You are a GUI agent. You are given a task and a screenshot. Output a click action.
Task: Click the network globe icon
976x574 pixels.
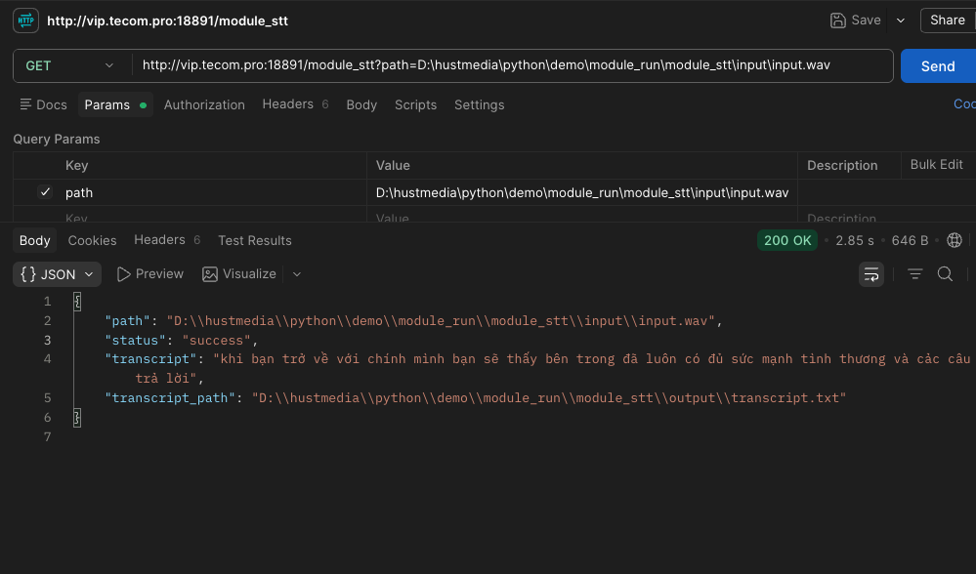pos(955,241)
